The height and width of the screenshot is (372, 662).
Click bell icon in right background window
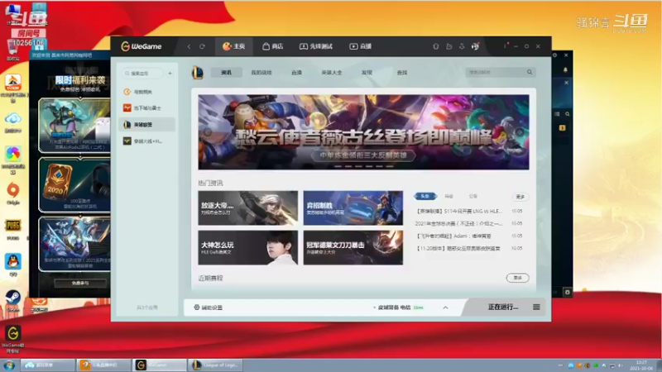click(x=565, y=69)
